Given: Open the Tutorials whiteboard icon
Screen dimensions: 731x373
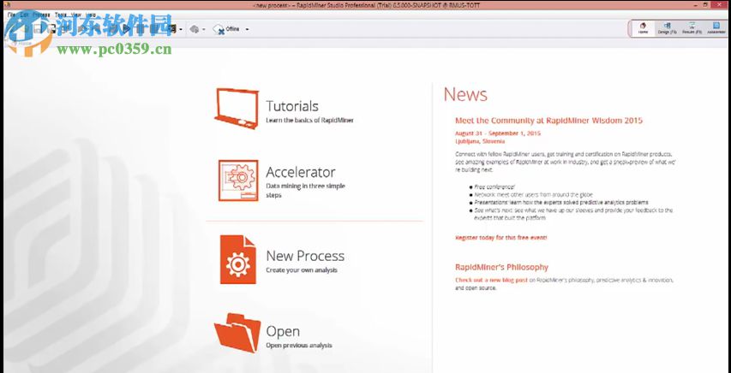Looking at the screenshot, I should [x=237, y=108].
